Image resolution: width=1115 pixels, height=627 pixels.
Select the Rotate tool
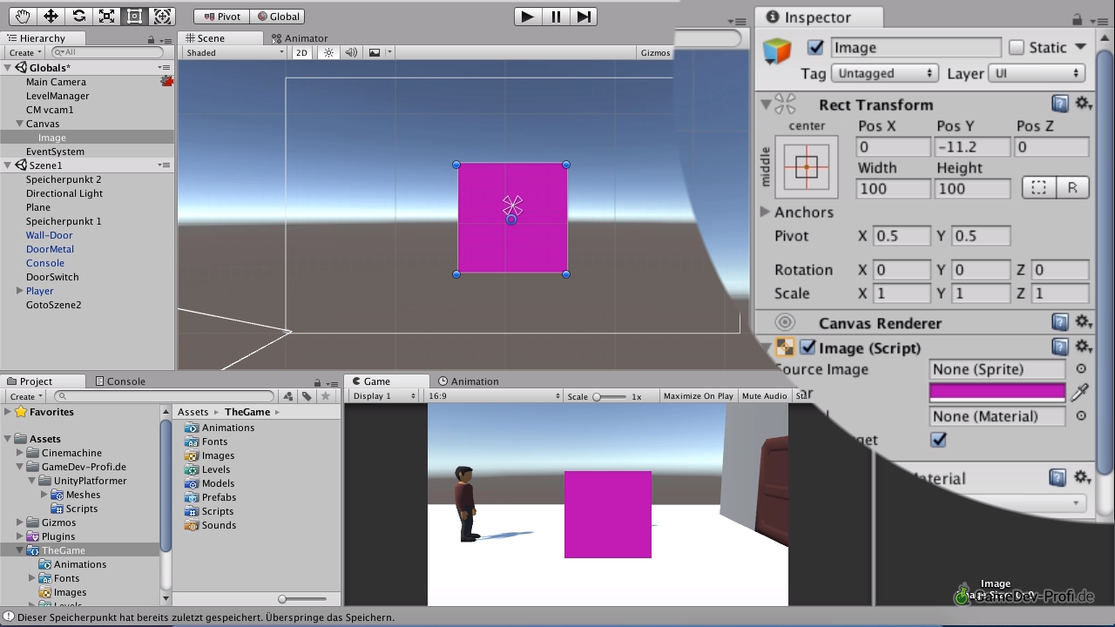(x=78, y=16)
